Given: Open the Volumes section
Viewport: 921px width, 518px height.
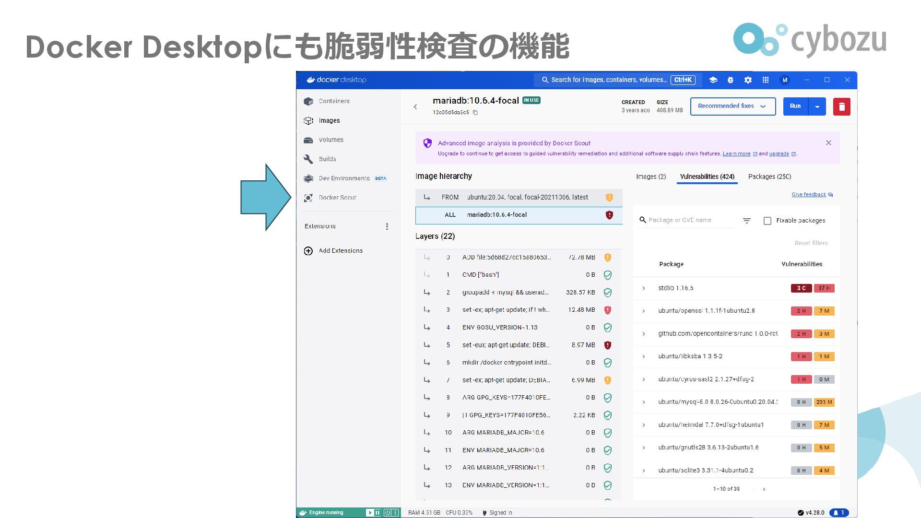Looking at the screenshot, I should 331,140.
